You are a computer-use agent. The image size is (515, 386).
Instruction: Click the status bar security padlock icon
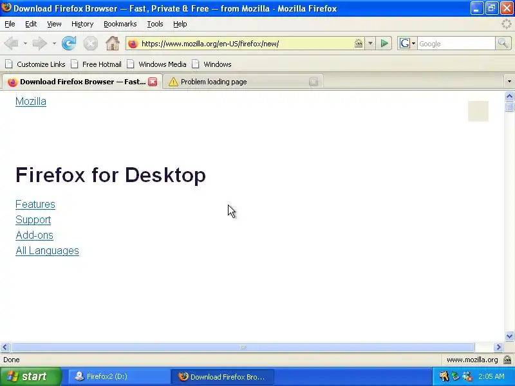tap(507, 360)
